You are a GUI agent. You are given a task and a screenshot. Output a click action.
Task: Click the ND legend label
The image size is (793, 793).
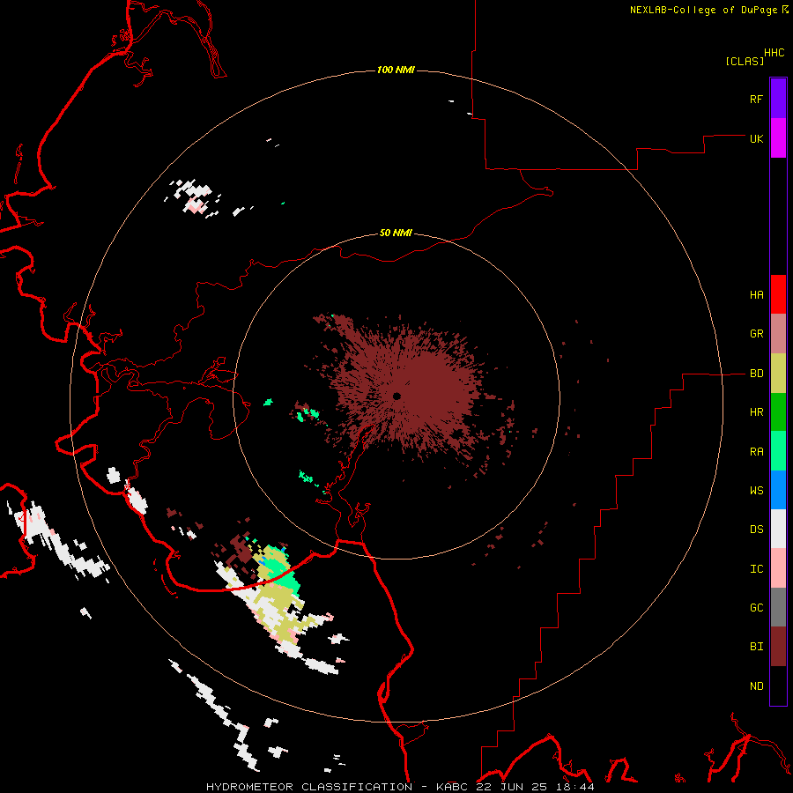(x=756, y=686)
